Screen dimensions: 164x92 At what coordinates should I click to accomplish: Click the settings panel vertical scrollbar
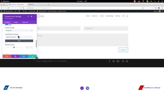(x=36, y=44)
